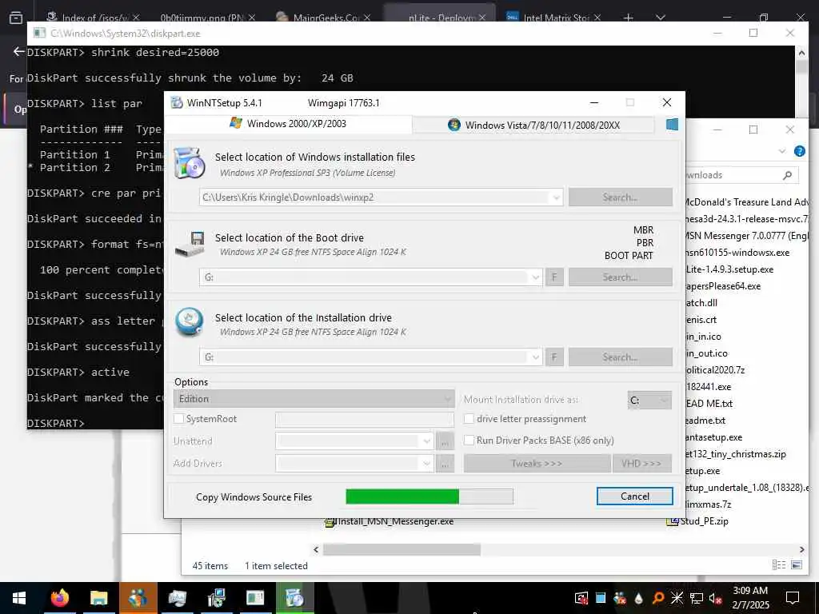Click the installation drive disc icon

[189, 322]
